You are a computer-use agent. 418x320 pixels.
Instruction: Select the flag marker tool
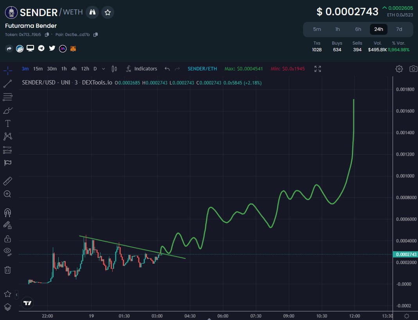point(8,163)
